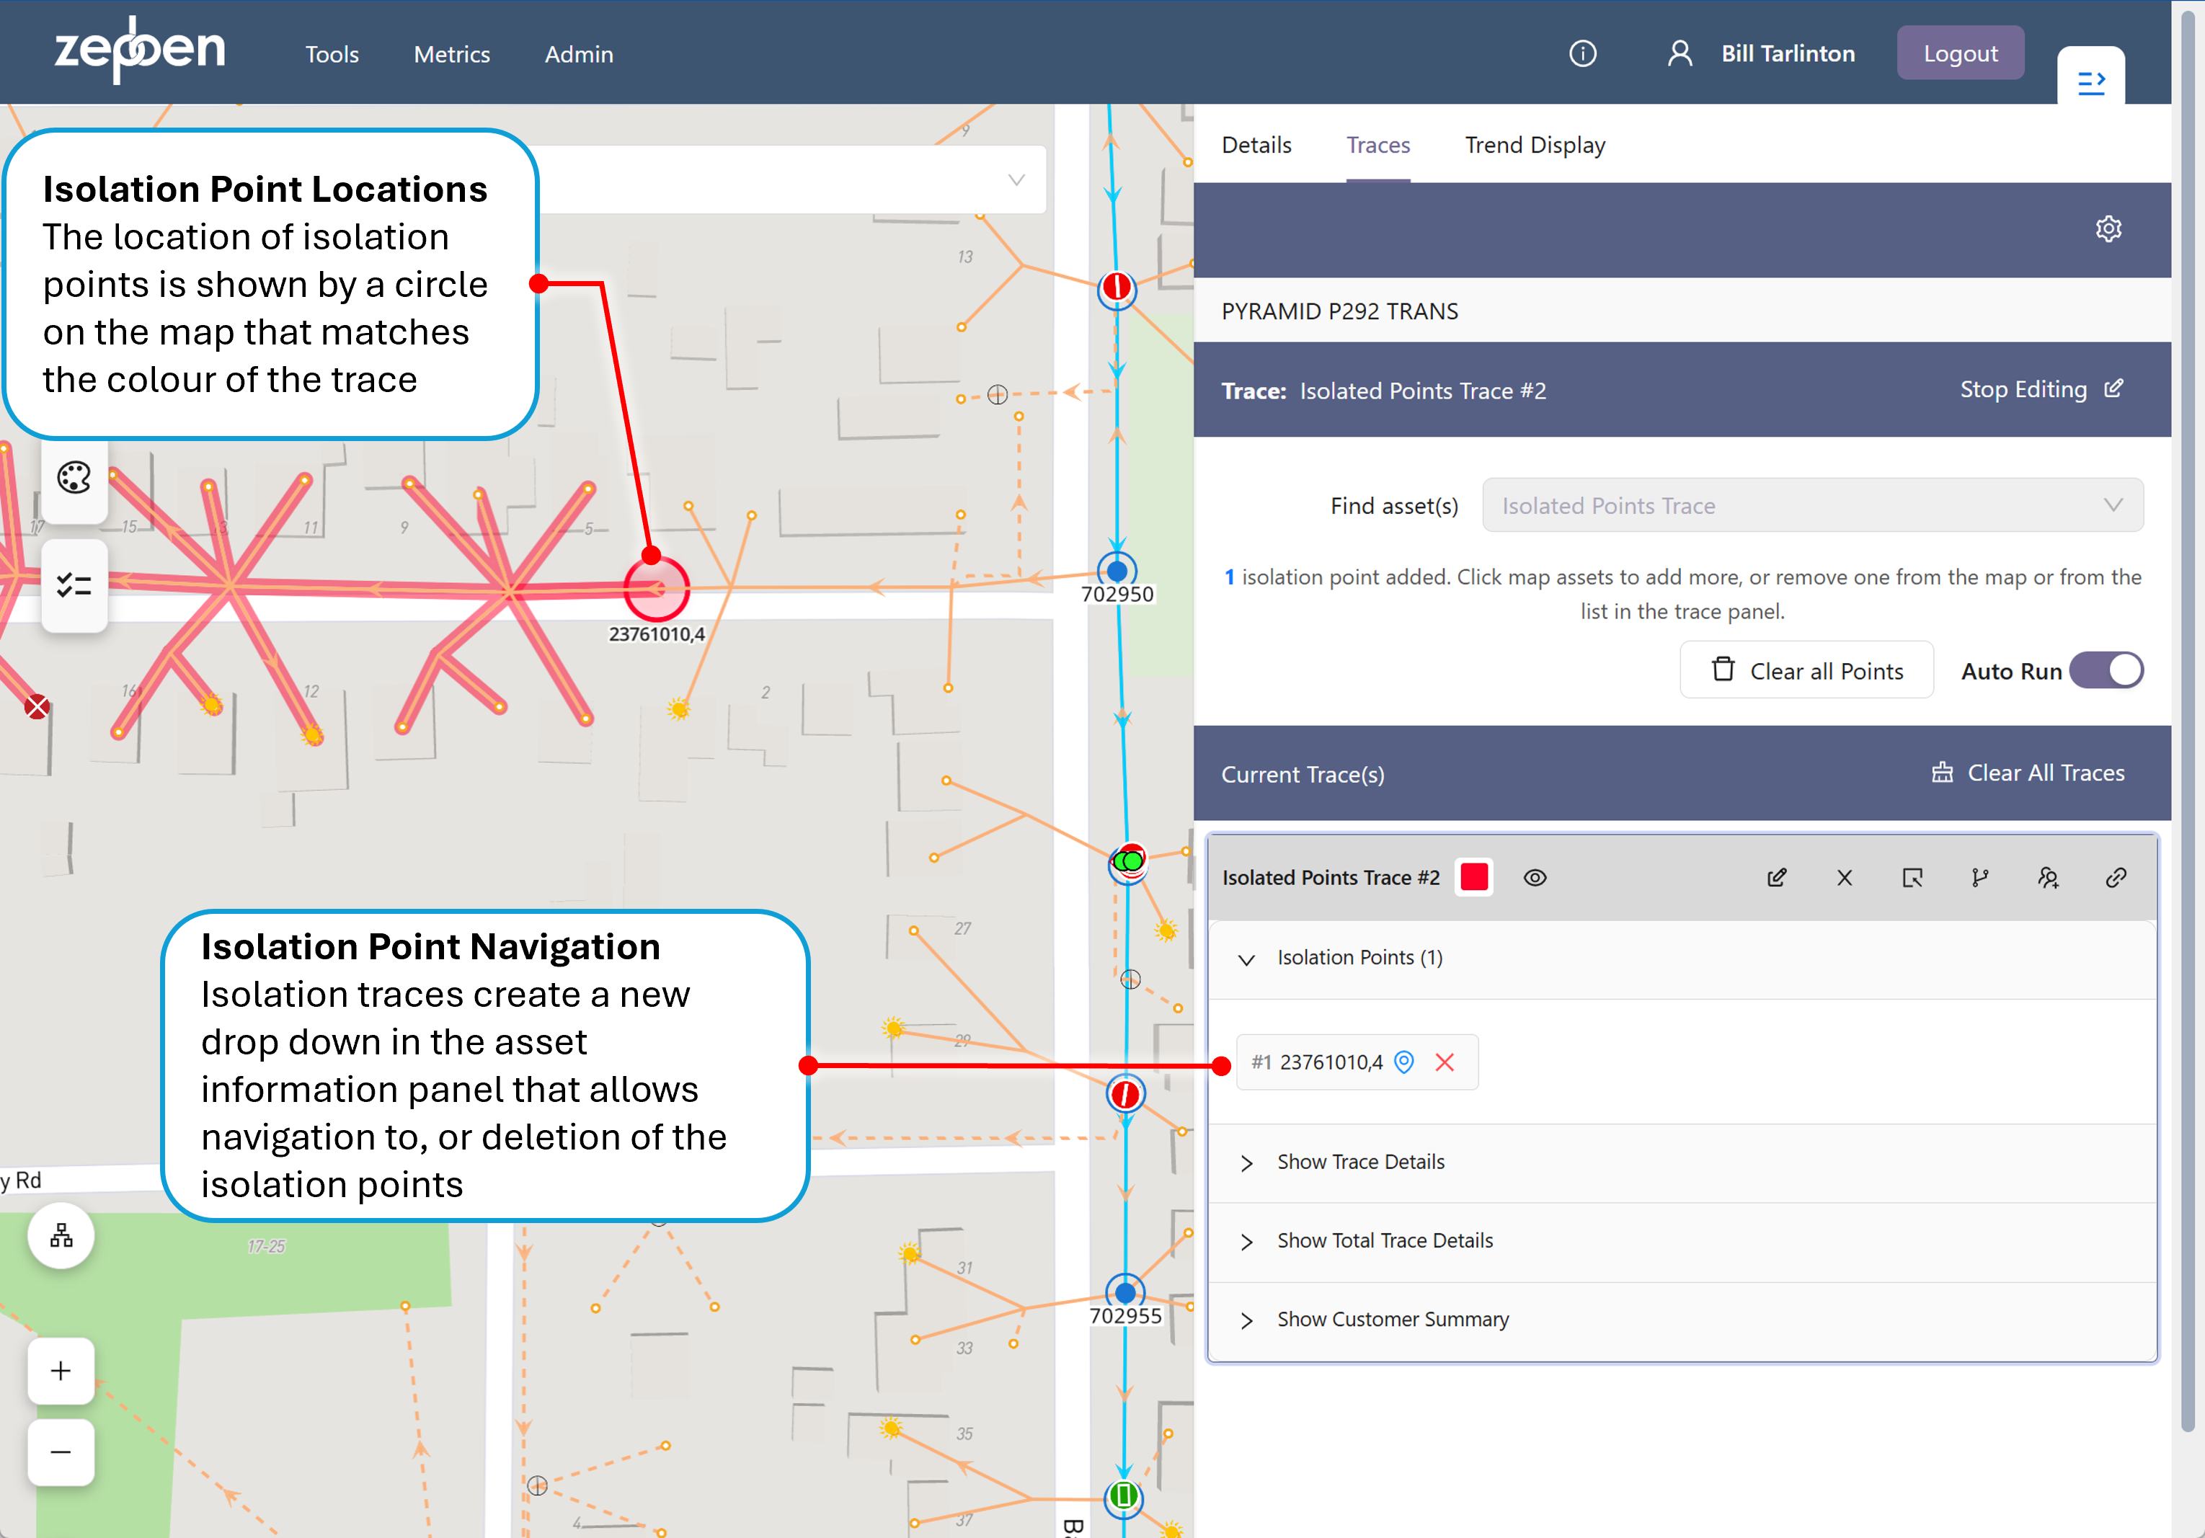Click the green switch marker on map

click(x=1124, y=1495)
